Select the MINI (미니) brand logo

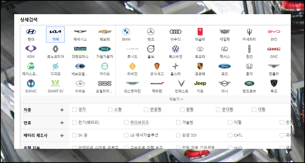(x=225, y=84)
